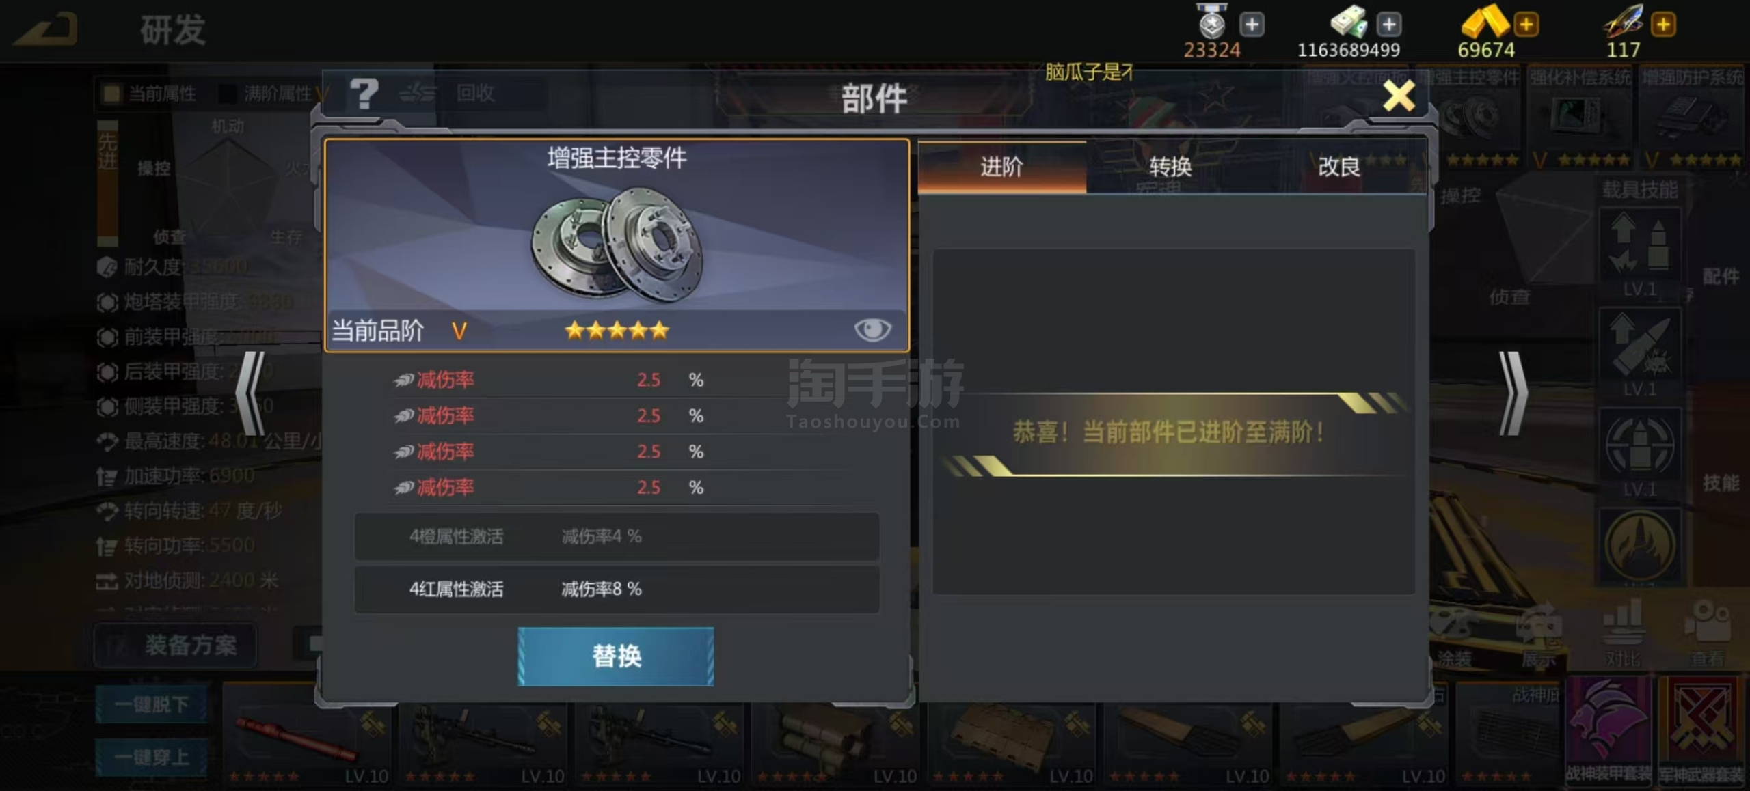The image size is (1750, 791).
Task: Go to previous part with left chevron
Action: pyautogui.click(x=250, y=393)
